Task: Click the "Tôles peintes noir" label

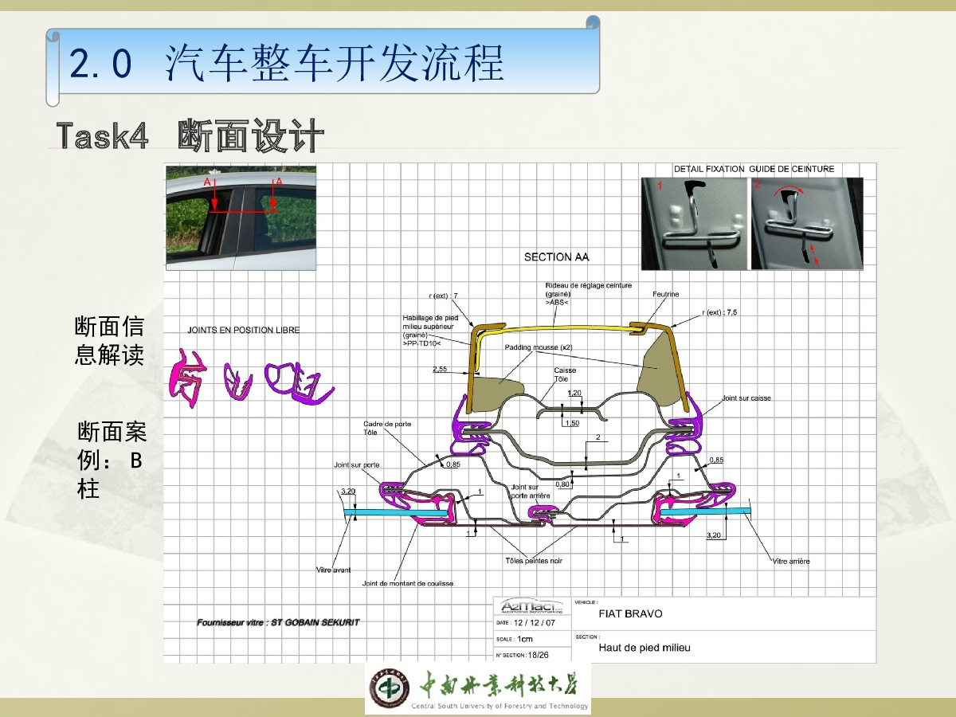Action: pos(534,561)
